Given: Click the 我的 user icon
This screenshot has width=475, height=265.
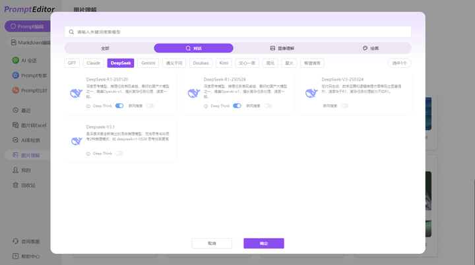Looking at the screenshot, I should click(x=15, y=170).
